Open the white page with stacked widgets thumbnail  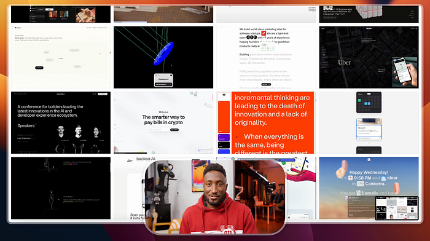(x=369, y=123)
